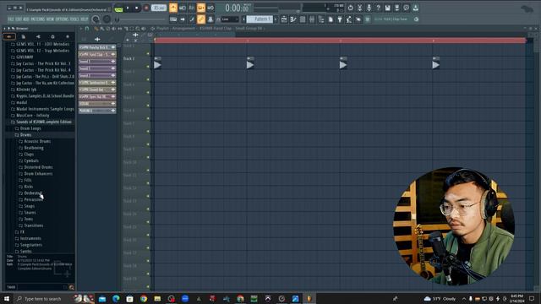
Task: Open the HELP menu
Action: (x=85, y=19)
